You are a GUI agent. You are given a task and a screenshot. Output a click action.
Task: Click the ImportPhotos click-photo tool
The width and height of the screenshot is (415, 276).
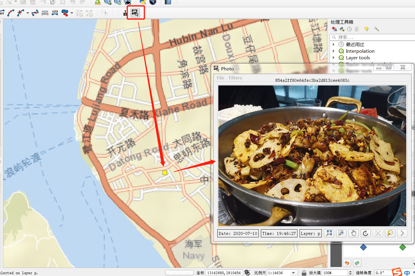click(135, 13)
